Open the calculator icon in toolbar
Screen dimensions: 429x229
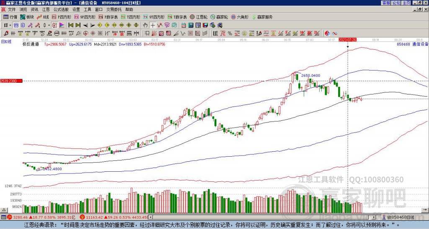click(x=191, y=25)
